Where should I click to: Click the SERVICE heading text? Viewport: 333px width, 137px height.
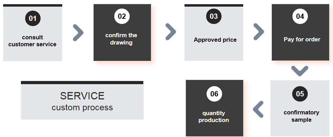tap(82, 96)
